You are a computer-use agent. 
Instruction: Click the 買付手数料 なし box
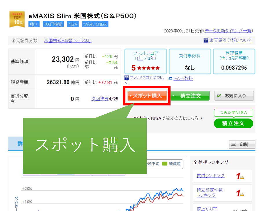pyautogui.click(x=190, y=61)
